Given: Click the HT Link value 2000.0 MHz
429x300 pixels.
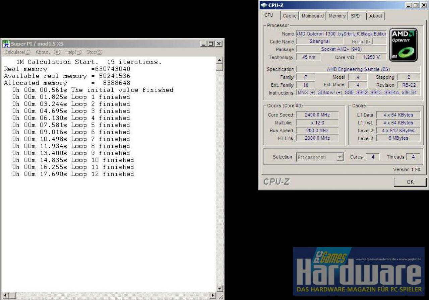Looking at the screenshot, I should click(317, 138).
